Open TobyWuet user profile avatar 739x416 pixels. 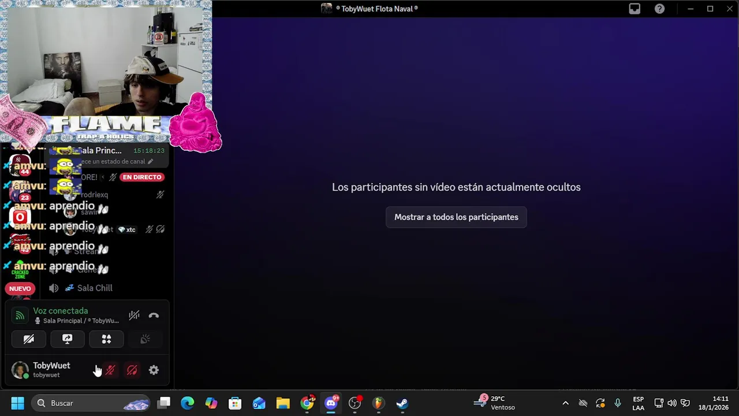20,370
